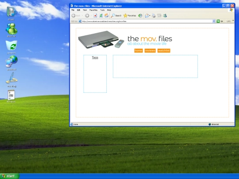Screen dimensions: 239x179
Task: Click the Back arrow button
Action: 73,15
